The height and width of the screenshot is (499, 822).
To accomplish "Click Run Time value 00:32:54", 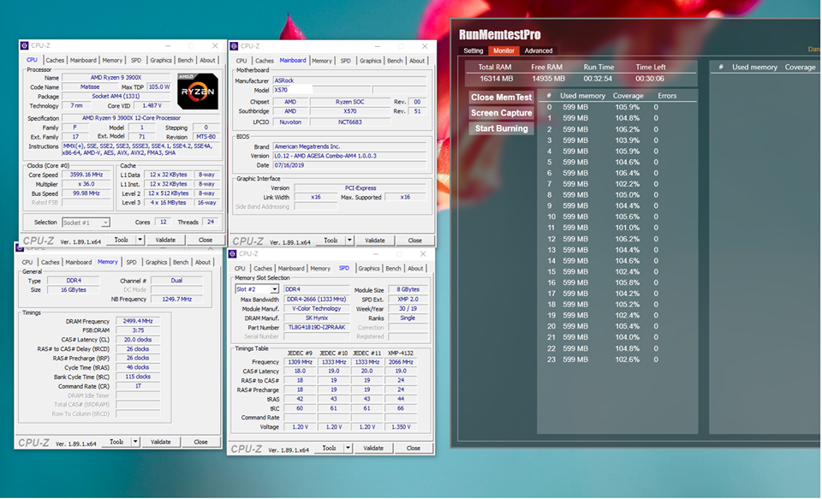I will click(x=598, y=79).
